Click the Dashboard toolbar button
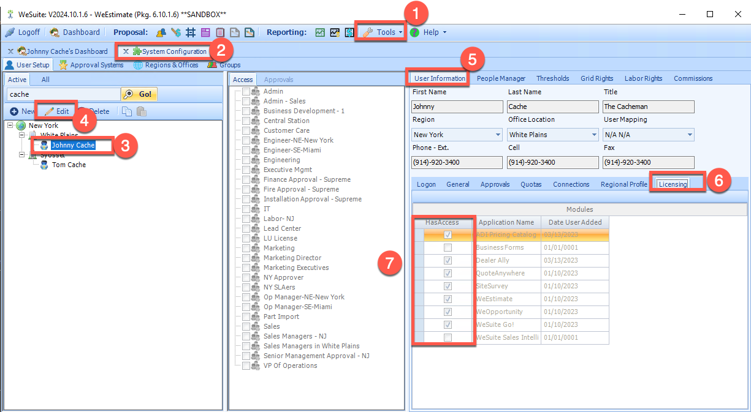Screen dimensions: 751x412 [x=75, y=32]
